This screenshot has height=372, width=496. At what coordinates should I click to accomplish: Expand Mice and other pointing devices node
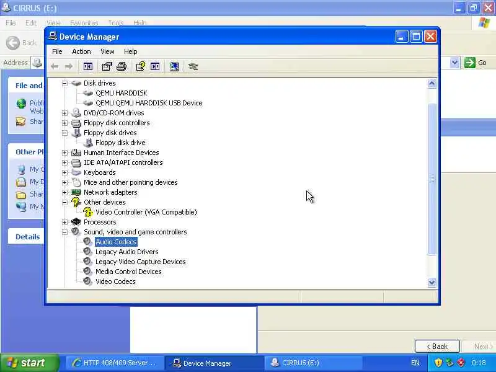tap(65, 182)
